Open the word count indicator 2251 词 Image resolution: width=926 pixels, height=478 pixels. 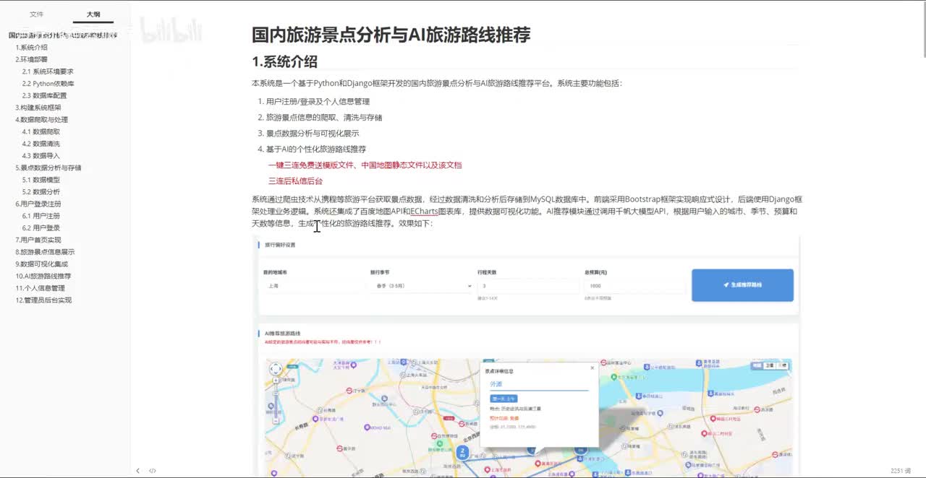tap(901, 471)
